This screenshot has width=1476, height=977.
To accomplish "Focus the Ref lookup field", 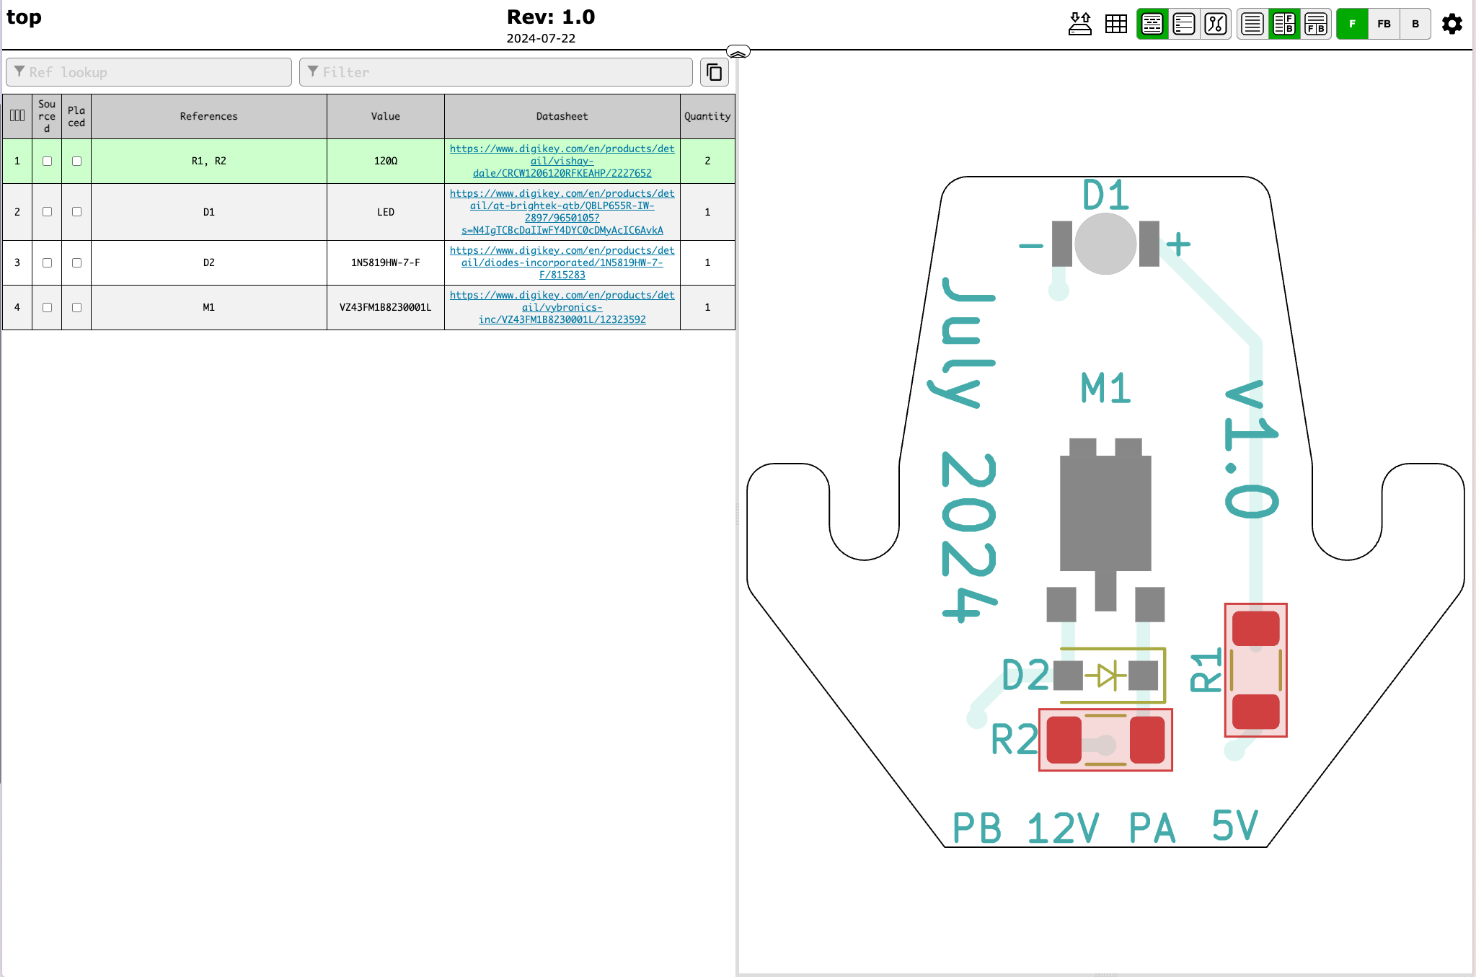I will pos(149,72).
